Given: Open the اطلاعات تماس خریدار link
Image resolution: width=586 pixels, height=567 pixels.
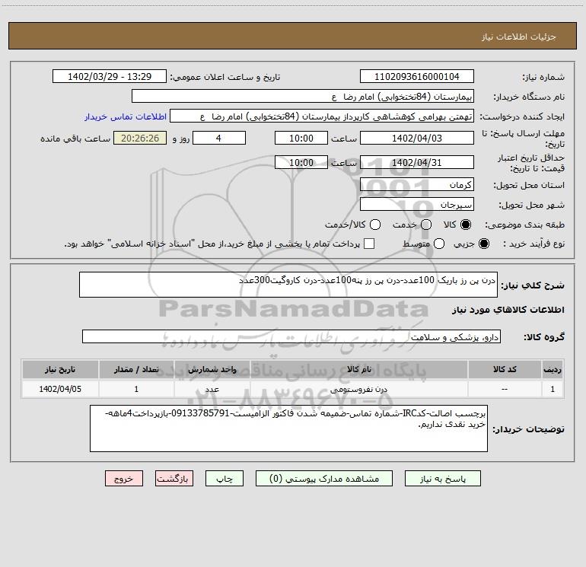Looking at the screenshot, I should pyautogui.click(x=126, y=116).
